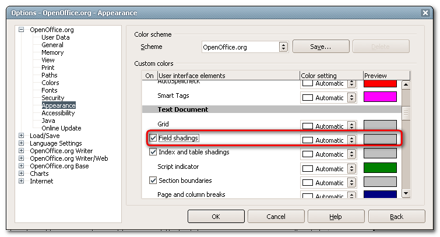Select General in options tree
The width and height of the screenshot is (440, 237).
(x=52, y=45)
